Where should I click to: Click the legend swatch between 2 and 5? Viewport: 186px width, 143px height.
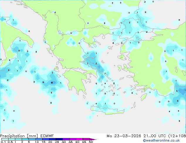tap(25, 139)
